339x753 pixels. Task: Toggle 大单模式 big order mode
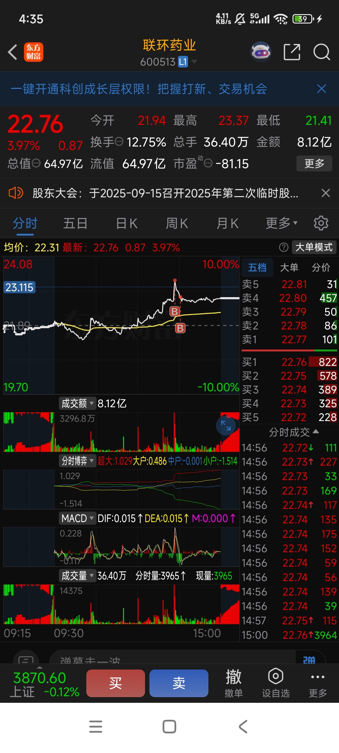[x=314, y=247]
